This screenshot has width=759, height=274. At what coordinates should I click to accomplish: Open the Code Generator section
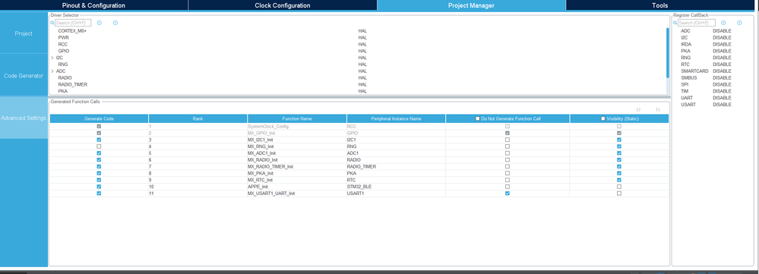point(24,75)
